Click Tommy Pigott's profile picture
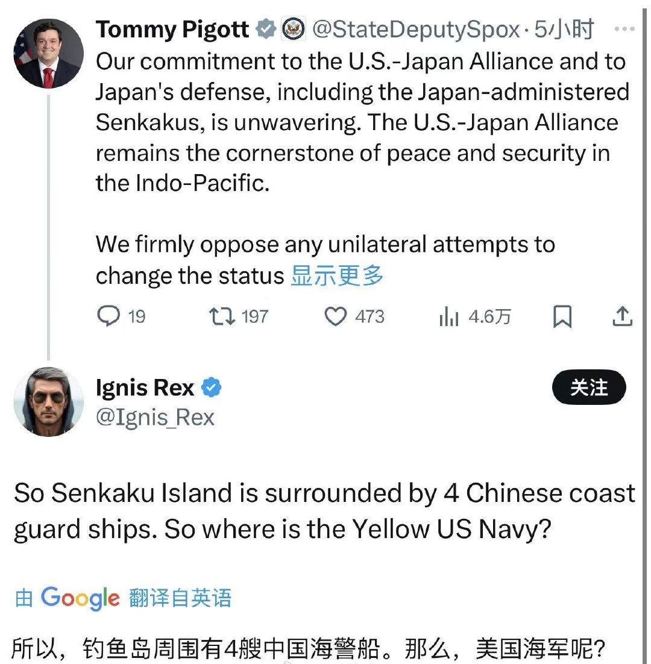 click(48, 54)
